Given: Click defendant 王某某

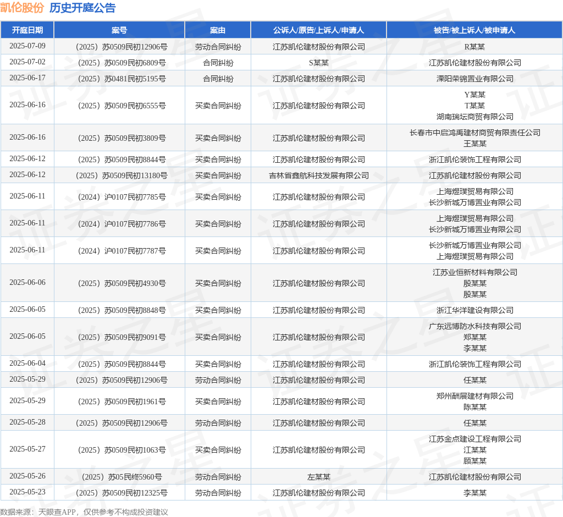Looking at the screenshot, I should (474, 144).
